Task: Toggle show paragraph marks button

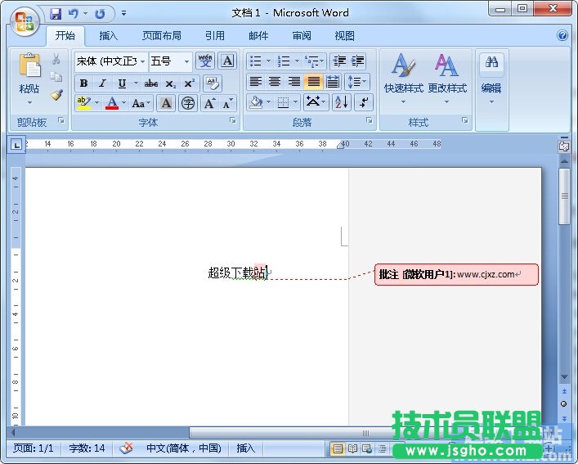Action: [x=364, y=102]
